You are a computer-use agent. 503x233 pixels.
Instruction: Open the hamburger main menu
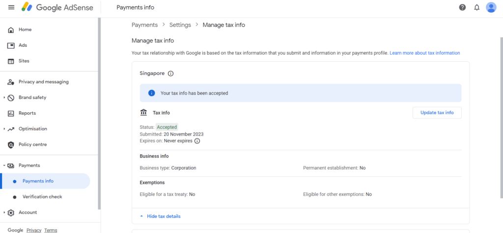click(11, 7)
